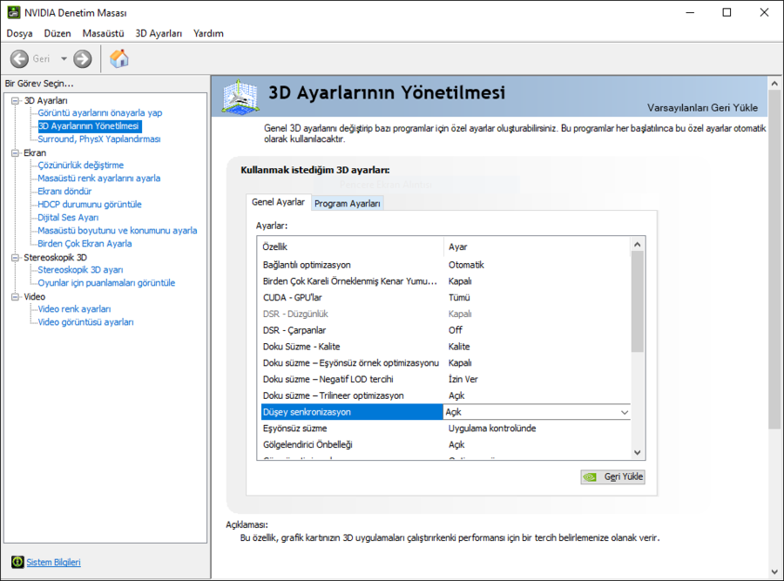Open Masaüstü boyutunu ve konumunu ayarla
The height and width of the screenshot is (581, 784).
[118, 231]
